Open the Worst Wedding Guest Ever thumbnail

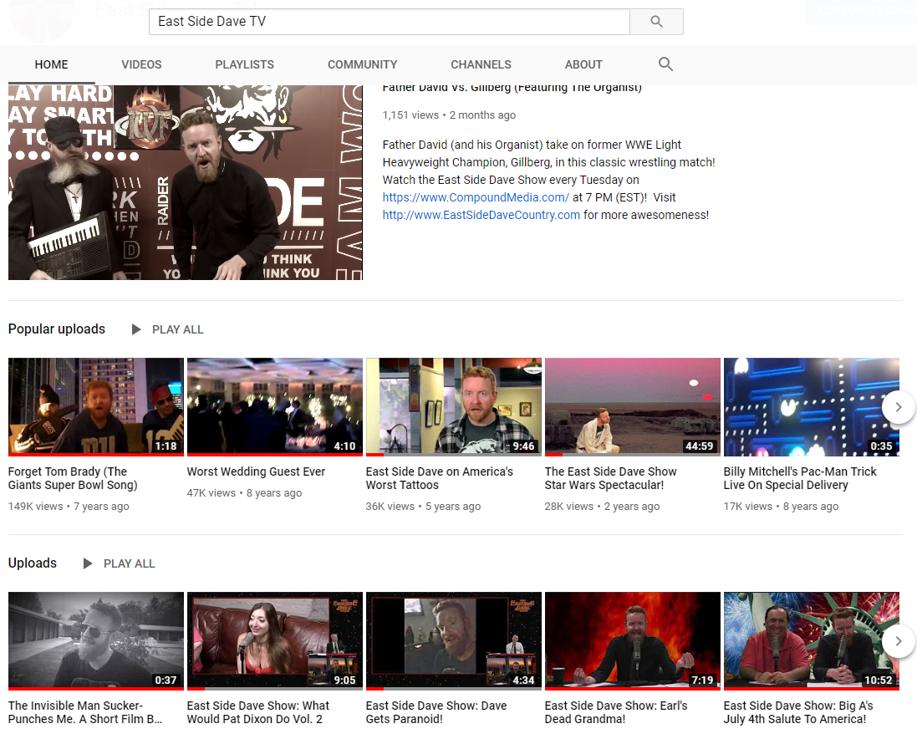[275, 407]
